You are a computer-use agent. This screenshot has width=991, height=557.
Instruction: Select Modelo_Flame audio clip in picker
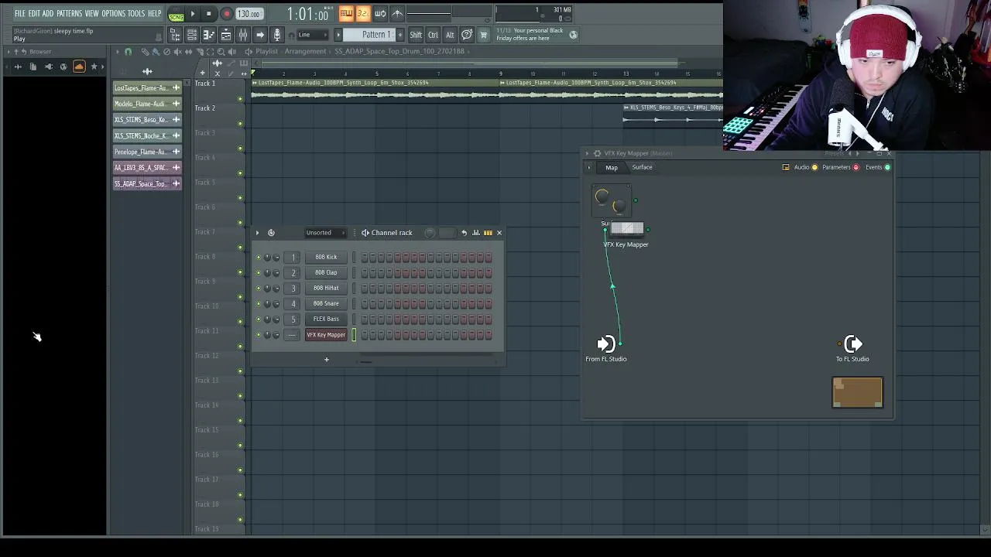147,104
